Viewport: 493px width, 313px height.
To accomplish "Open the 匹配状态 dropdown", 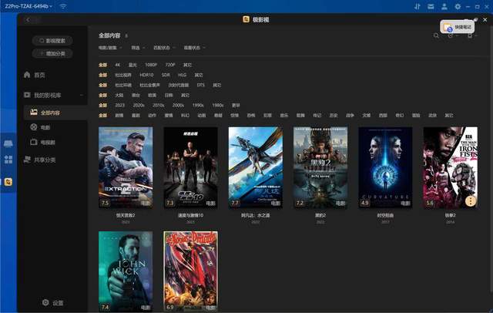I will point(164,48).
